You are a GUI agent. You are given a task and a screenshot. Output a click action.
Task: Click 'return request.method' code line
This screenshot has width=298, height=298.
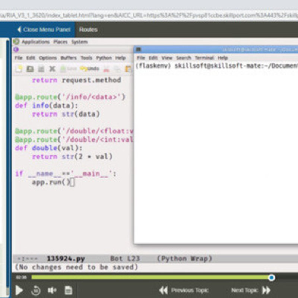click(x=77, y=80)
